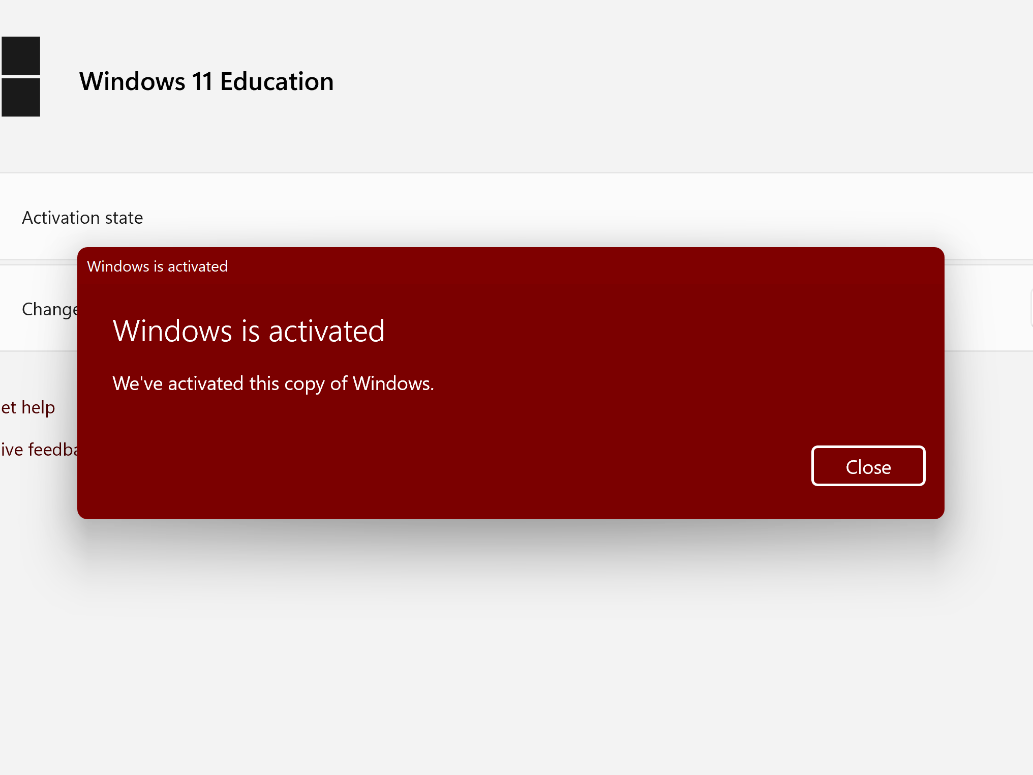
Task: Click the Windows logo icon
Action: [x=21, y=76]
